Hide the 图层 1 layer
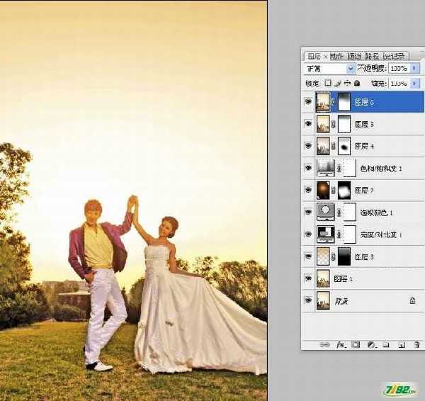The height and width of the screenshot is (401, 425). (x=308, y=278)
